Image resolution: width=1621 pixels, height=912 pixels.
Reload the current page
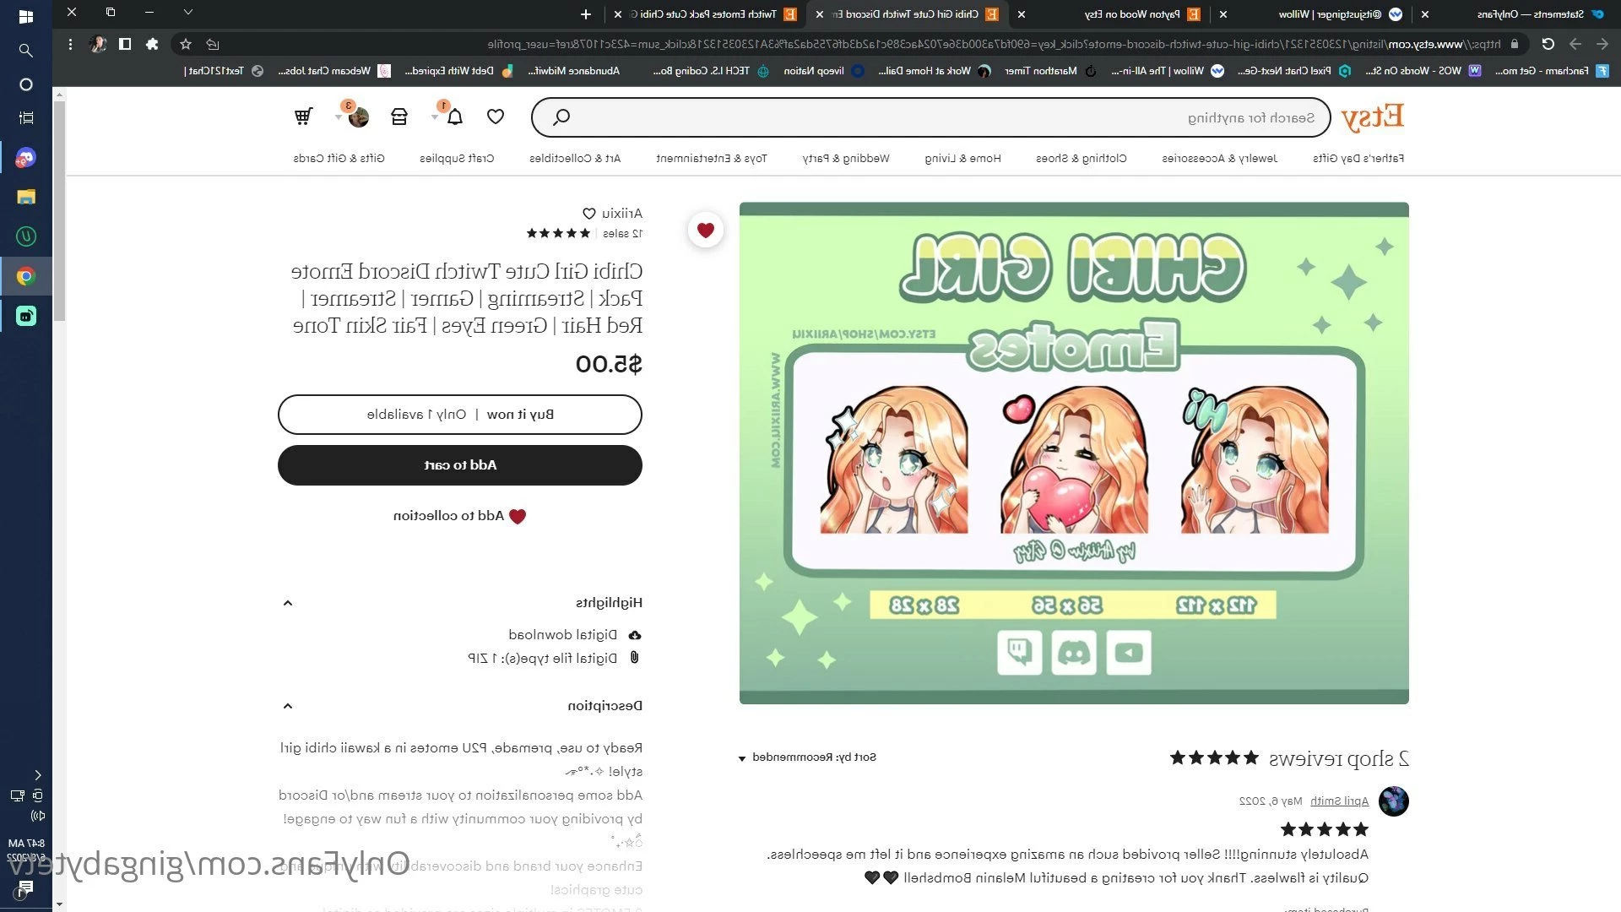(1548, 44)
